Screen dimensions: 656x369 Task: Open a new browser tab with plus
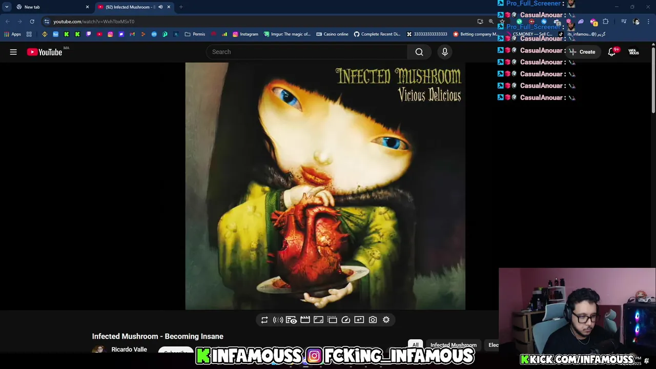[181, 7]
